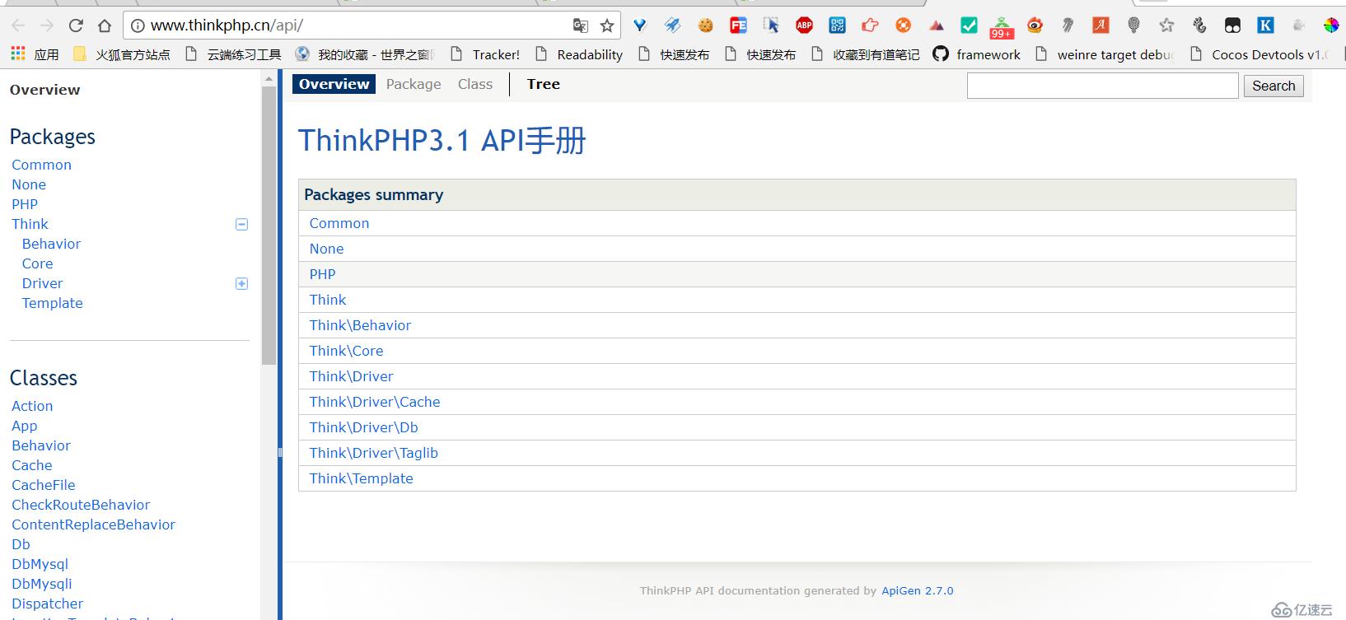Click the browser forward arrow

[47, 26]
